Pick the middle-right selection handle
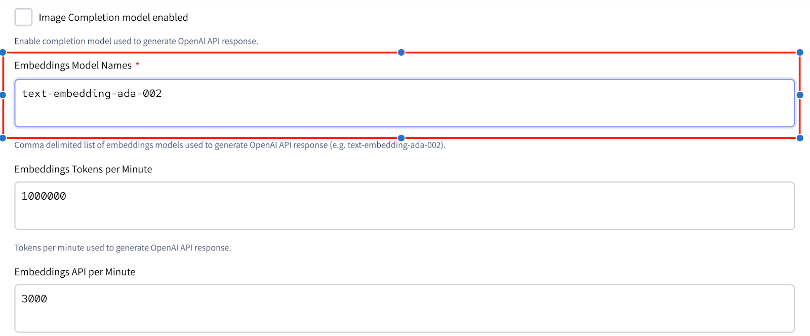810x336 pixels. 800,95
